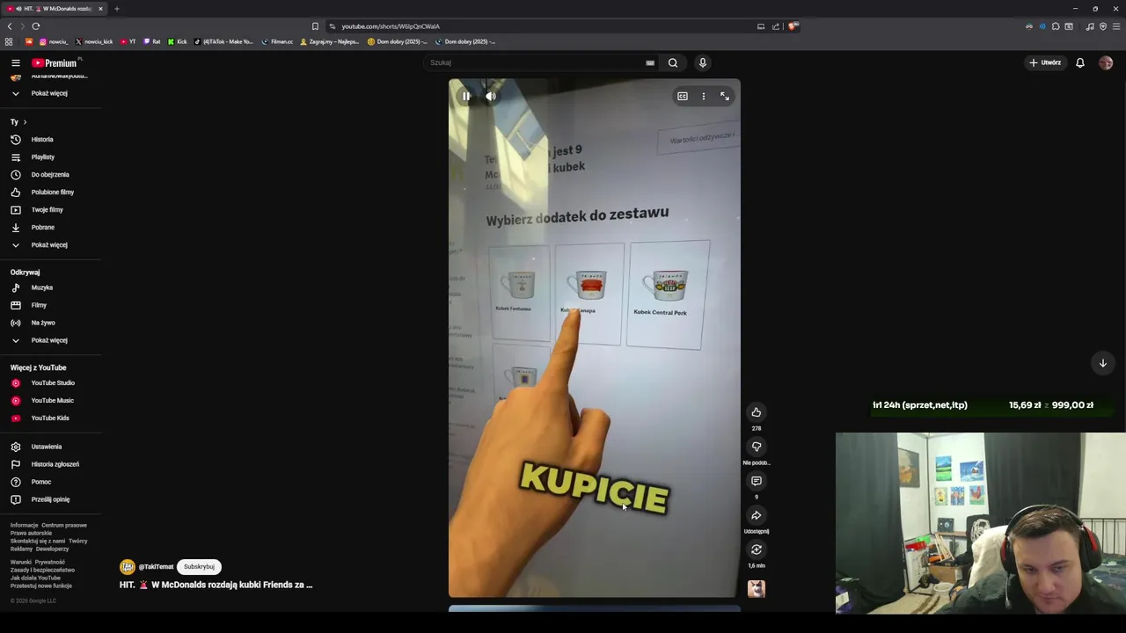Screen dimensions: 1126x633
Task: Open the on-screen keyboard in search box
Action: (x=650, y=62)
